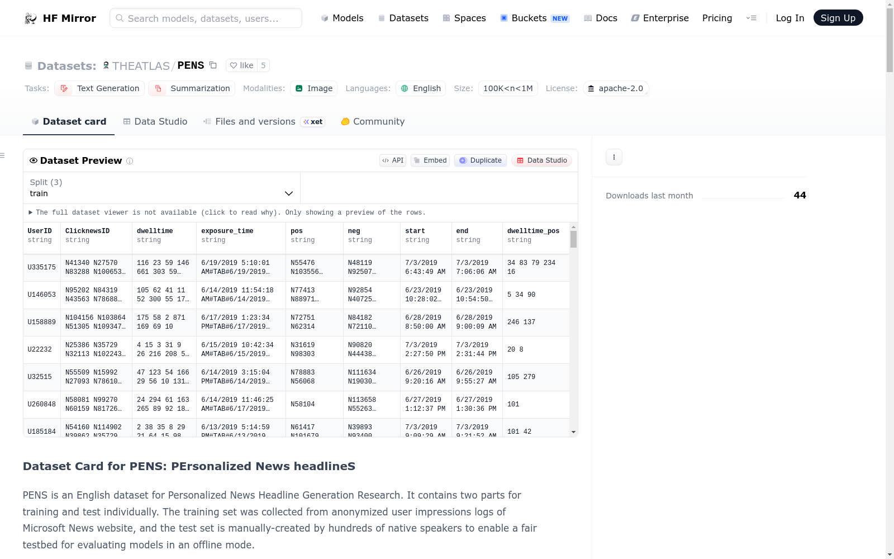This screenshot has width=894, height=559.
Task: Click the pos cell N58104
Action: tap(315, 405)
